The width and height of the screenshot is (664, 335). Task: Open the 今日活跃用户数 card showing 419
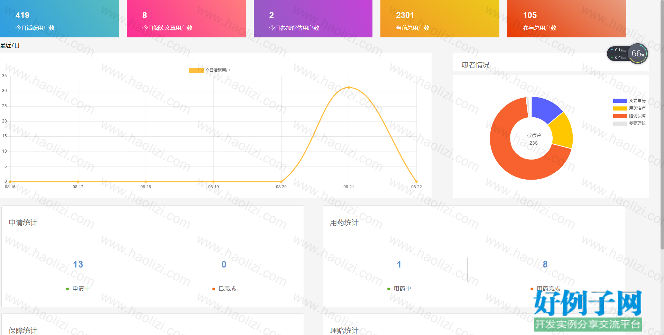click(x=59, y=19)
